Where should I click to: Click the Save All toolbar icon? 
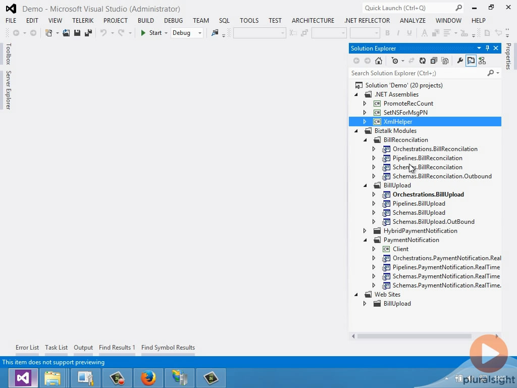point(88,33)
